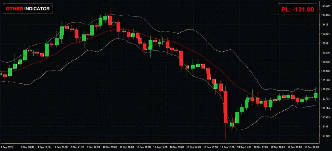Screen dimensions: 332x151
Task: Select the 153300 price axis label
Action: click(x=326, y=62)
